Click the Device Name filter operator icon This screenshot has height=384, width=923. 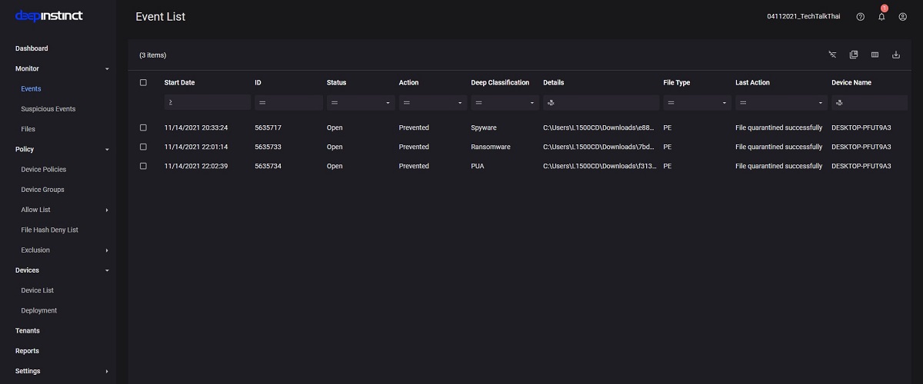coord(839,102)
